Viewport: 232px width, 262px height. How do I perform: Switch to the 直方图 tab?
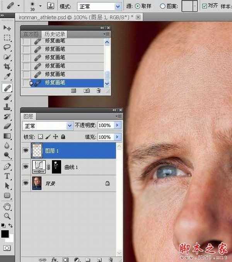tap(31, 34)
